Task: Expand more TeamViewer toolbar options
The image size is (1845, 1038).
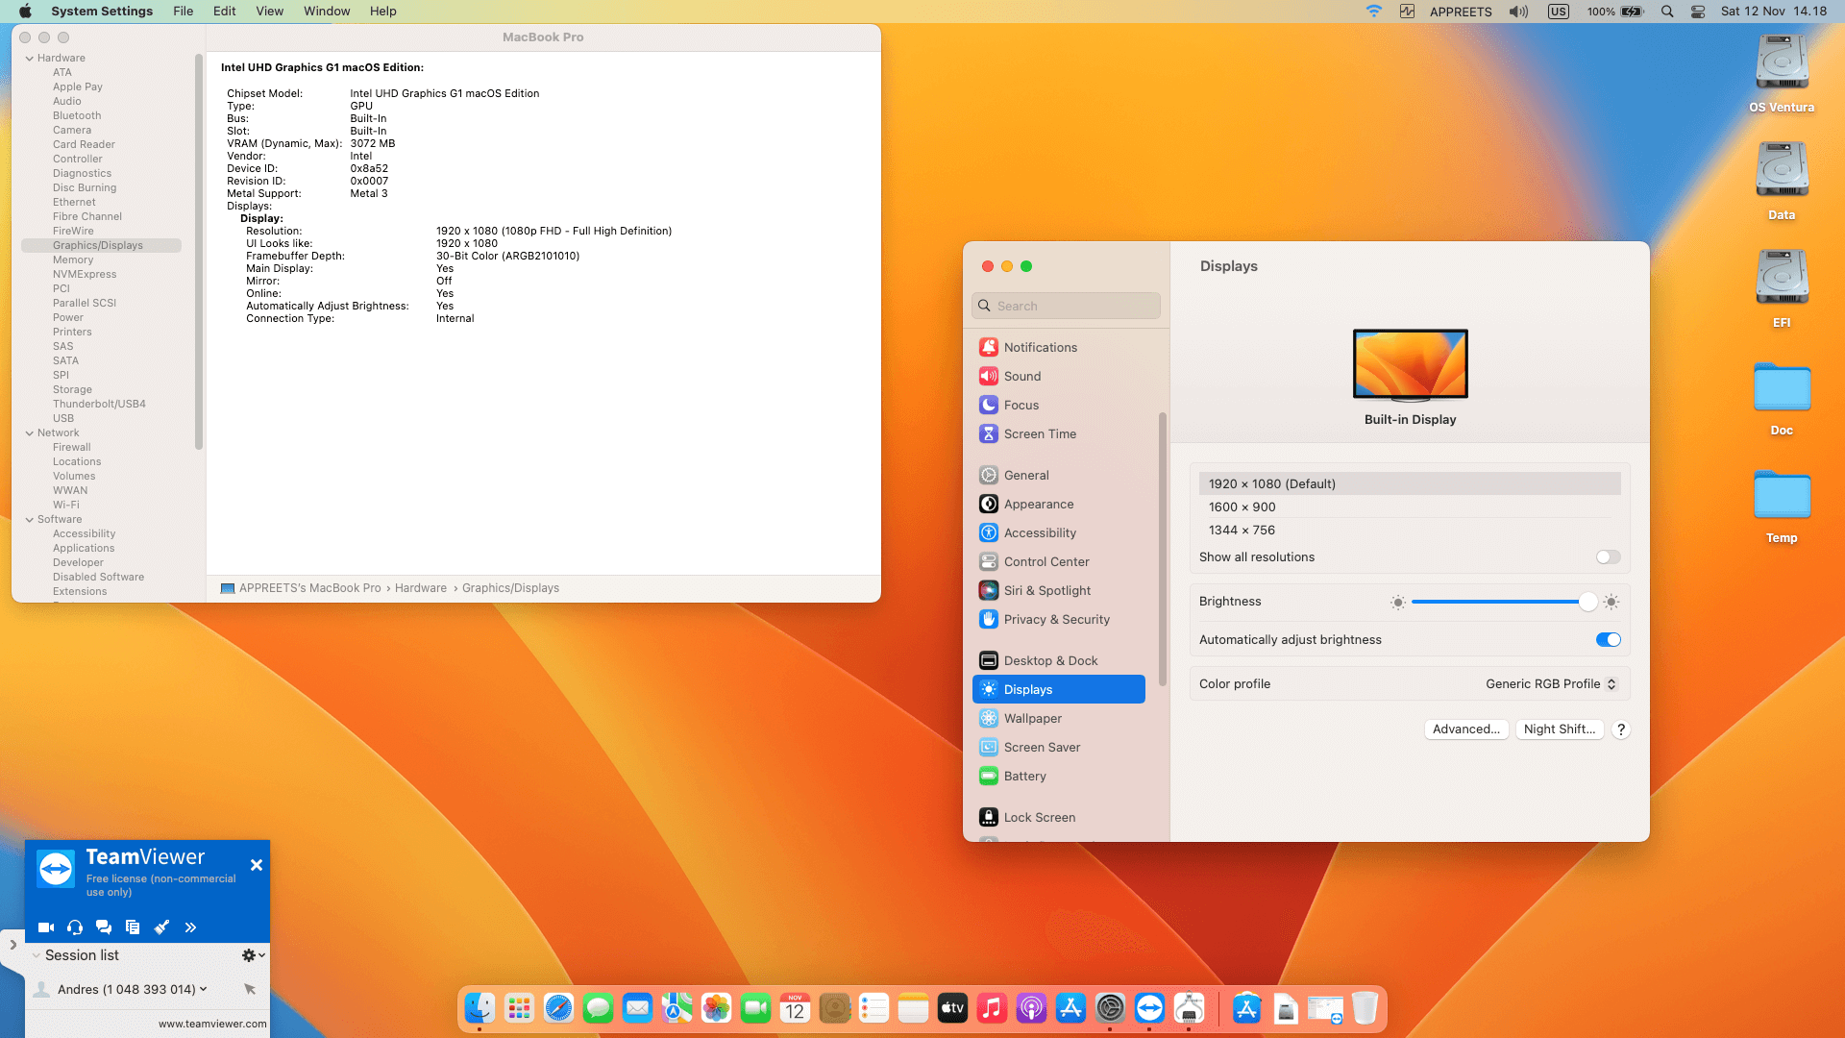Action: [190, 927]
